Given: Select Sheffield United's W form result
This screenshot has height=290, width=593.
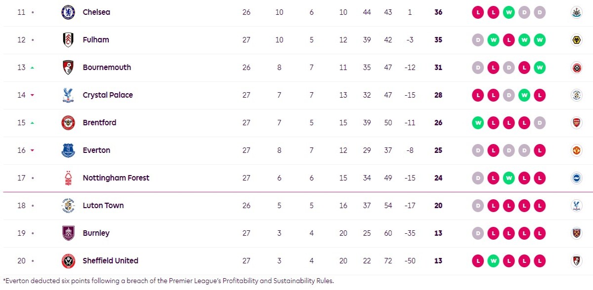Looking at the screenshot, I should click(x=493, y=261).
